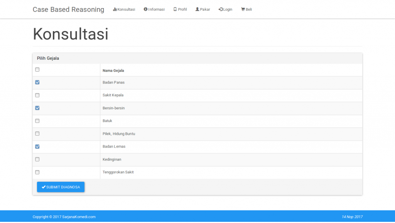This screenshot has width=395, height=223.
Task: Click the Profil phone icon
Action: [175, 9]
